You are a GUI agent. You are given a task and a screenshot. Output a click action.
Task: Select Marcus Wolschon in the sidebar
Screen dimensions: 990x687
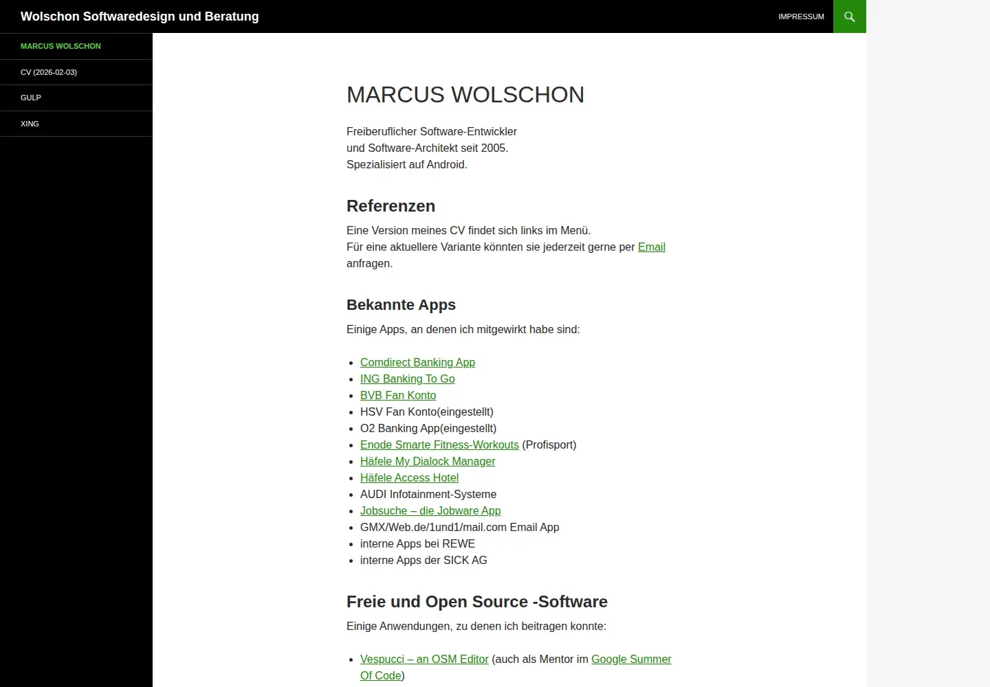tap(60, 46)
